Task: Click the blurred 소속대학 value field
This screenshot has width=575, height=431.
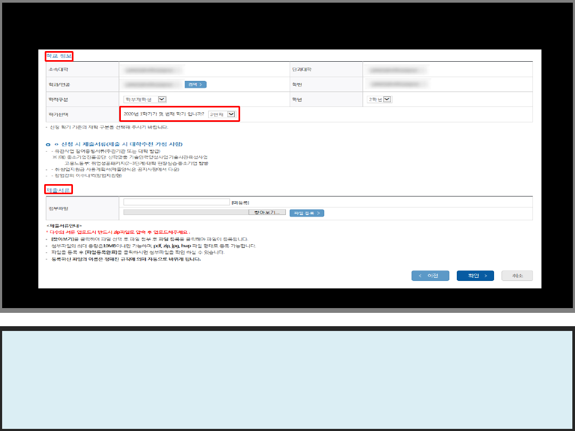Action: 153,70
